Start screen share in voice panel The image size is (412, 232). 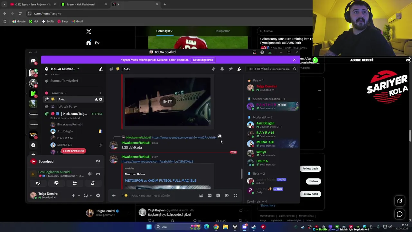tap(56, 183)
